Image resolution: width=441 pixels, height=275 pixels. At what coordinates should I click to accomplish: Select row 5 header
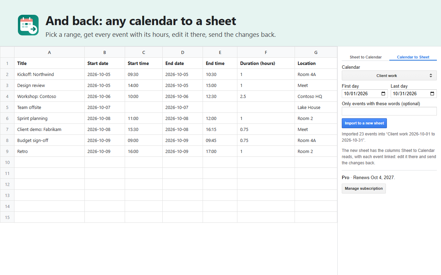7,107
